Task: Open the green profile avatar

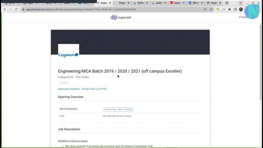Action: coord(241,9)
